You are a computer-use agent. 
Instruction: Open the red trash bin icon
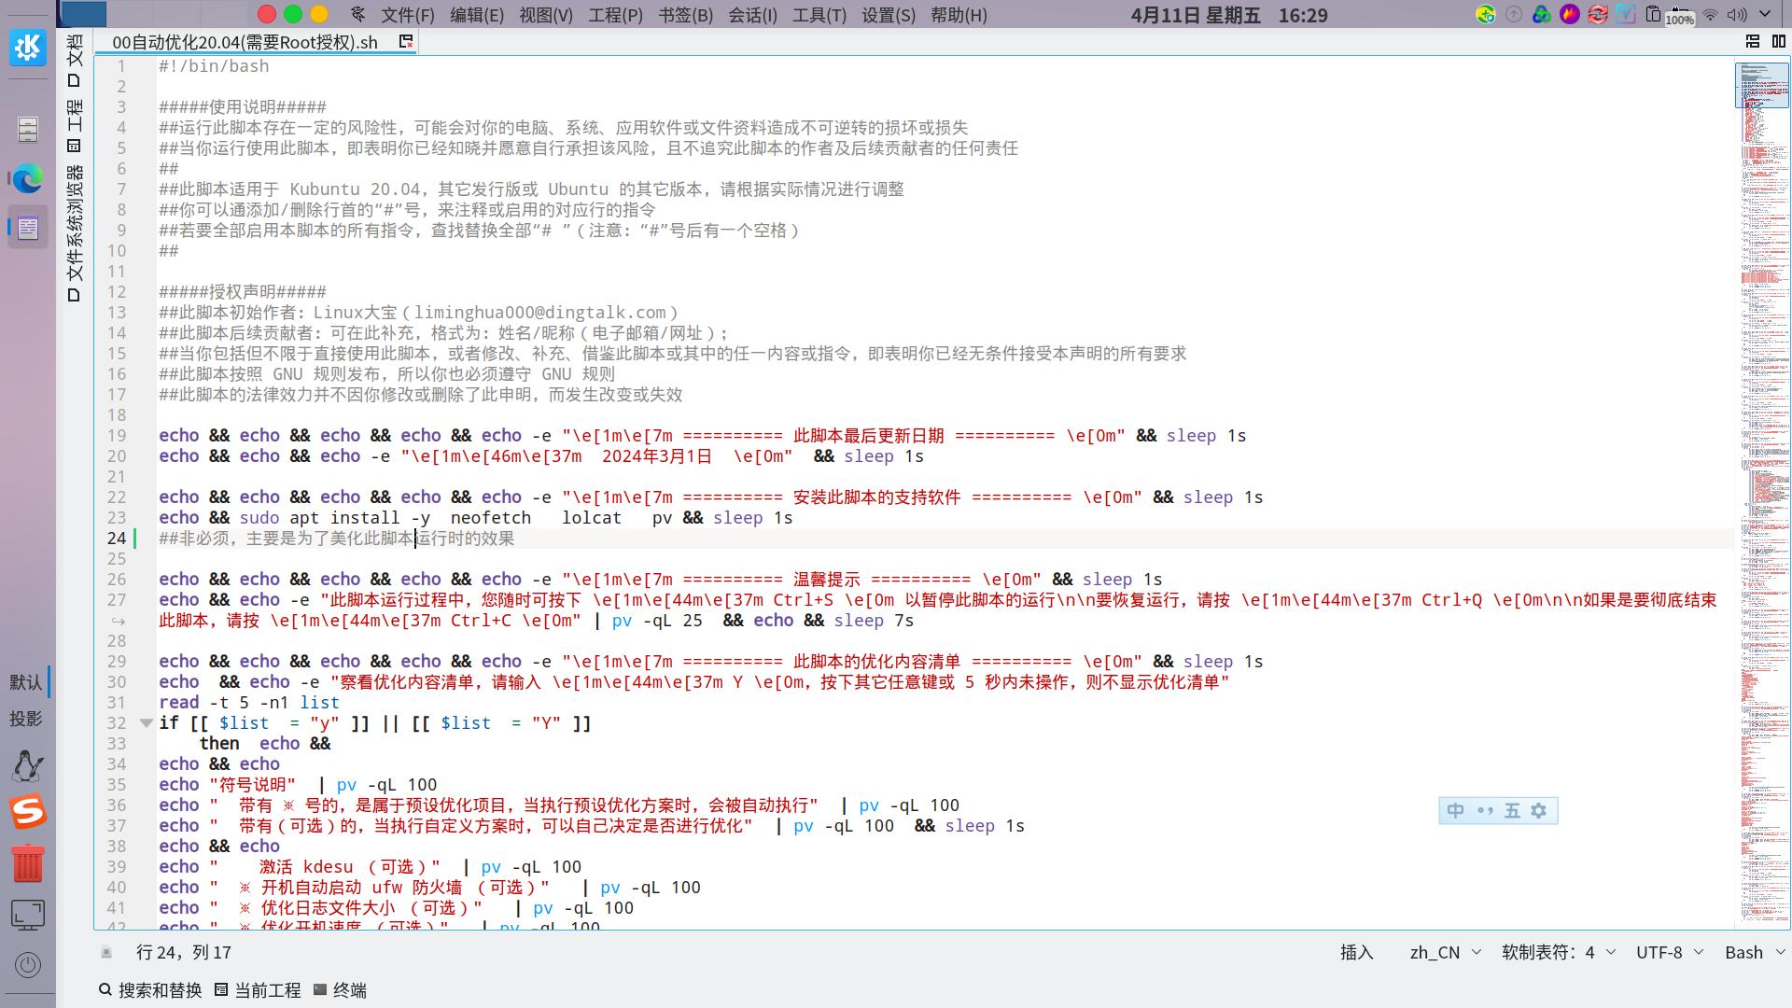click(x=27, y=862)
